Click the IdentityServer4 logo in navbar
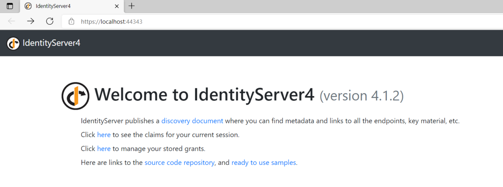The image size is (503, 187). 13,43
